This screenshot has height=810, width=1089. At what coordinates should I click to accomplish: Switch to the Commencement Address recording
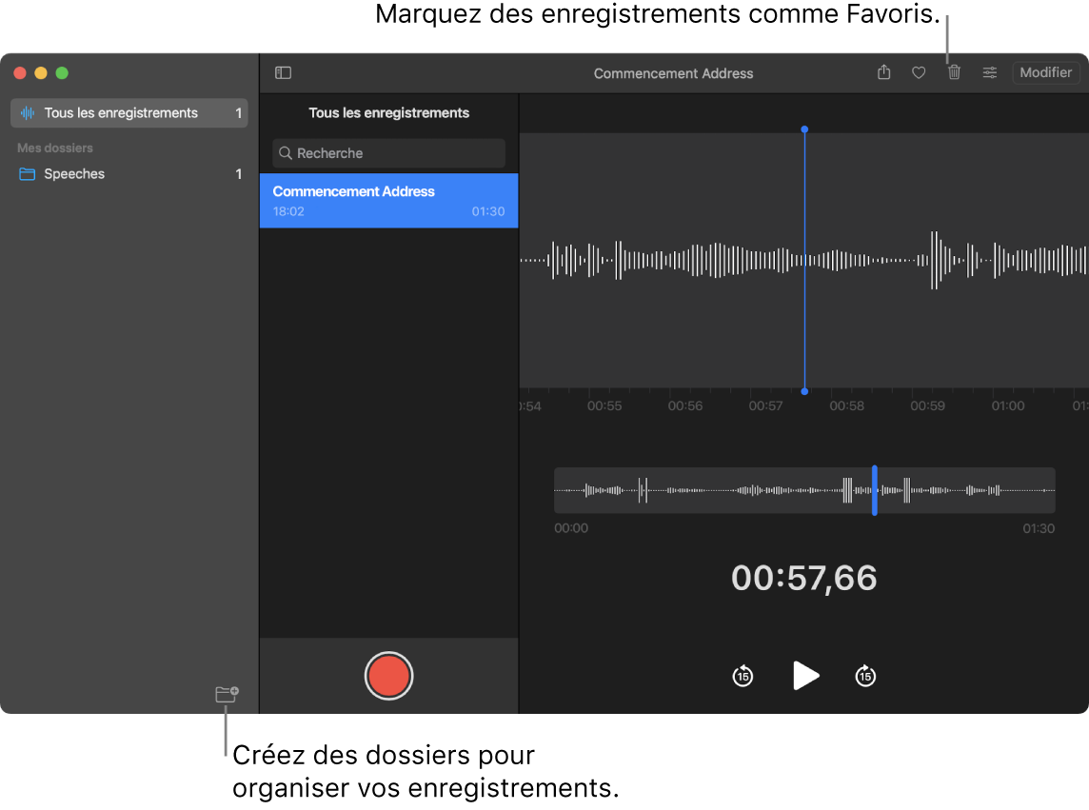(388, 201)
